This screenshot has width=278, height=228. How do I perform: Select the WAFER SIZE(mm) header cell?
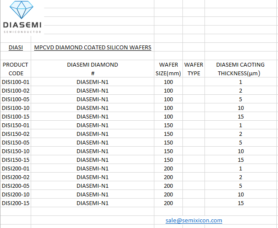(x=169, y=69)
